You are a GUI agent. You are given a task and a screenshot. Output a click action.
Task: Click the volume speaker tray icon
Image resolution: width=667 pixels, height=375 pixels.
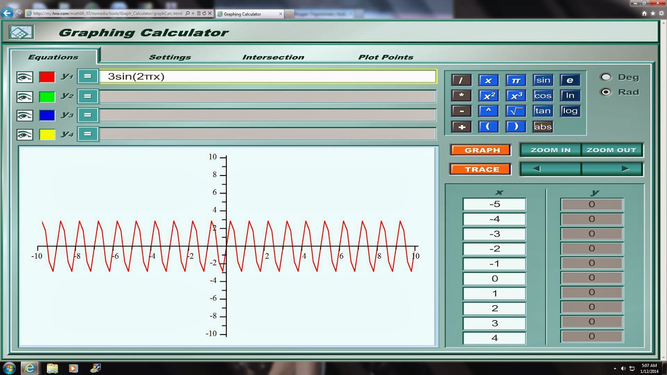tap(623, 368)
